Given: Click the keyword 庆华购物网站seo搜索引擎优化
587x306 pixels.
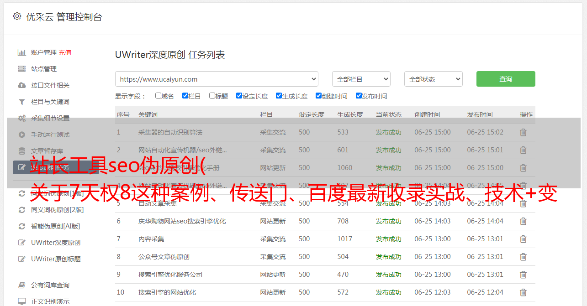Looking at the screenshot, I should coord(182,221).
